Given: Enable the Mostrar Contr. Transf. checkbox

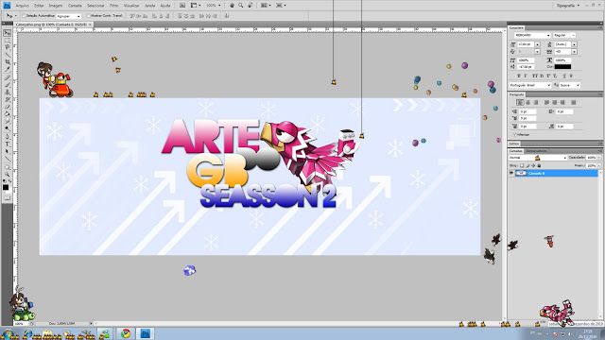Looking at the screenshot, I should pos(88,16).
